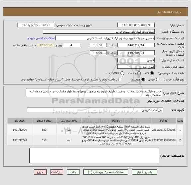
Task: Click the کد کالا column header
Action: [x=164, y=121]
